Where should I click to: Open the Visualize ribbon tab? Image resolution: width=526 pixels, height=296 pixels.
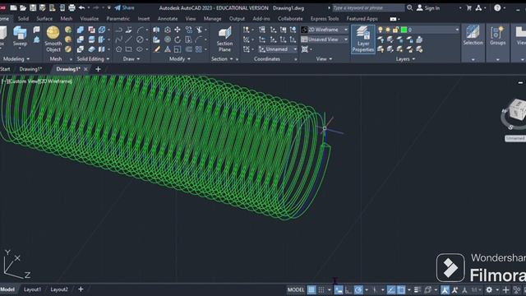pos(90,19)
